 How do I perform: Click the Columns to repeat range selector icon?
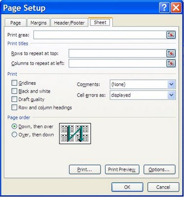(x=171, y=63)
